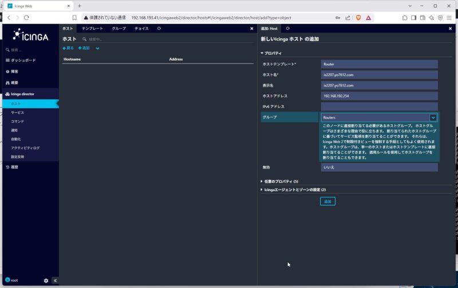Viewport: 458px width, 288px height.
Task: Sort by Hostname column header
Action: tap(72, 60)
